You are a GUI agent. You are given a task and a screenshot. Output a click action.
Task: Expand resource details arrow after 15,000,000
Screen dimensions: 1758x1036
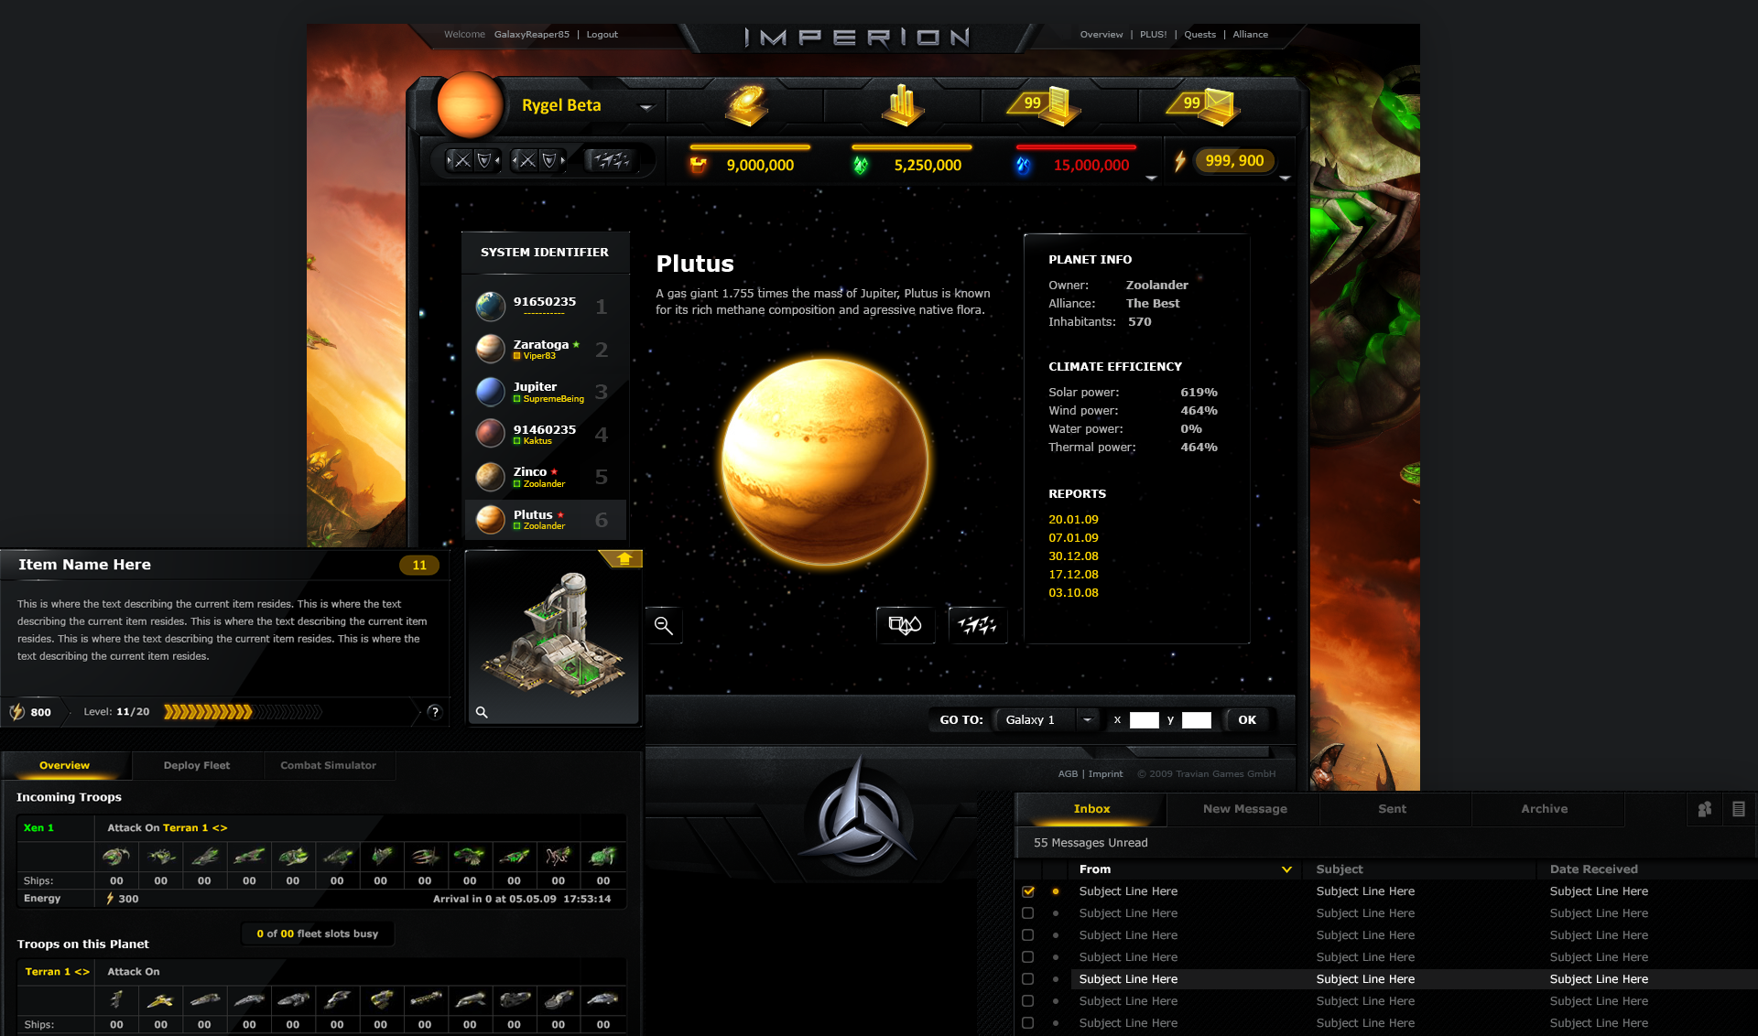(1151, 178)
